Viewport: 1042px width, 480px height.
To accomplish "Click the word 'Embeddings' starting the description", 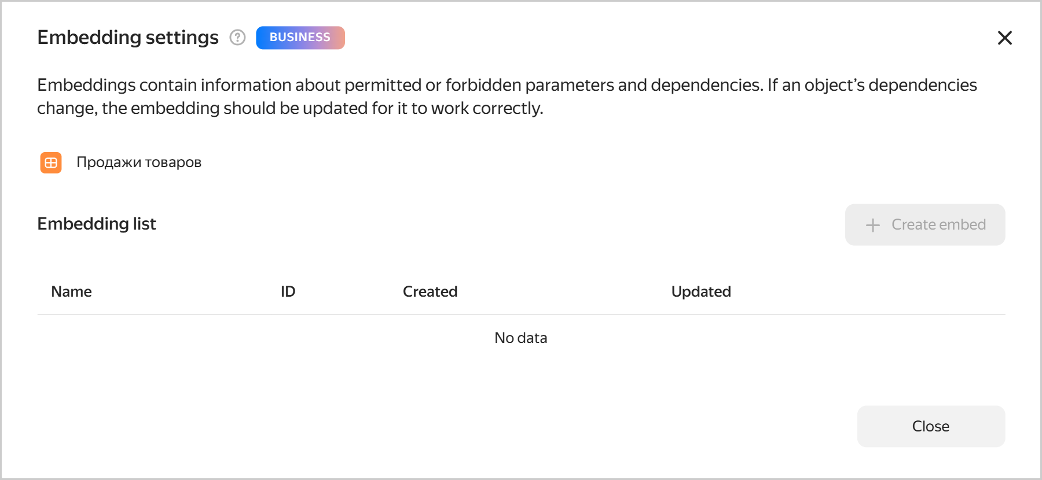I will (86, 85).
